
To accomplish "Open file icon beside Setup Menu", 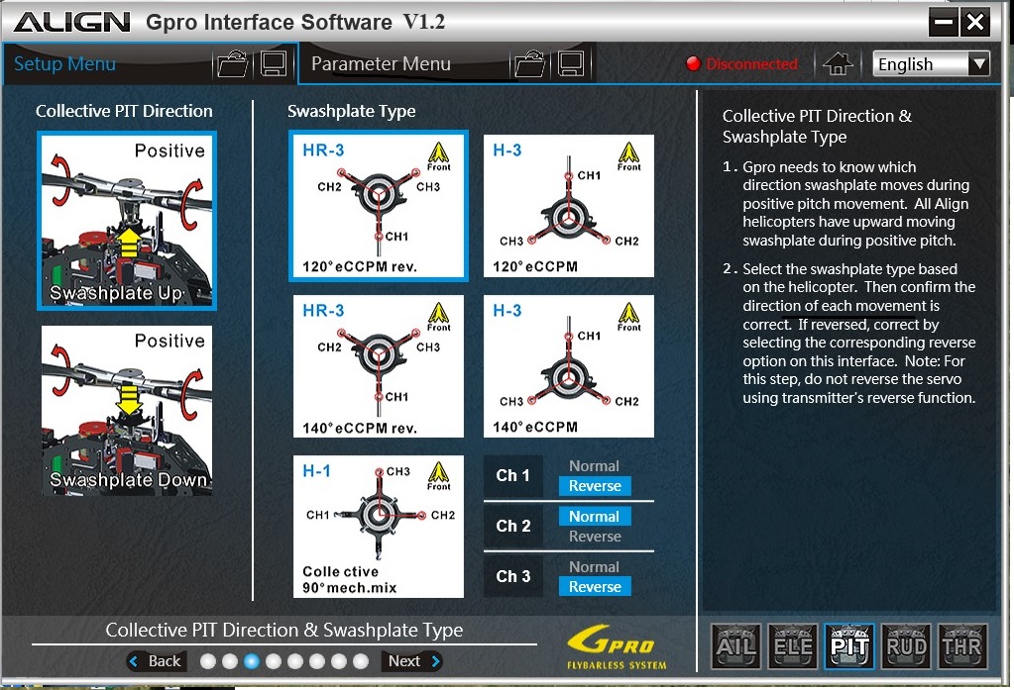I will (x=232, y=64).
